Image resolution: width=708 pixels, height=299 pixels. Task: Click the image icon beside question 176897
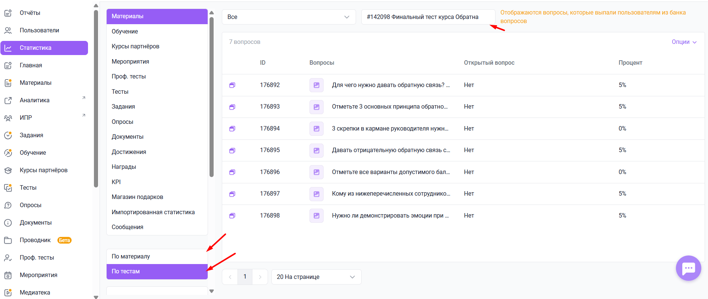(316, 194)
